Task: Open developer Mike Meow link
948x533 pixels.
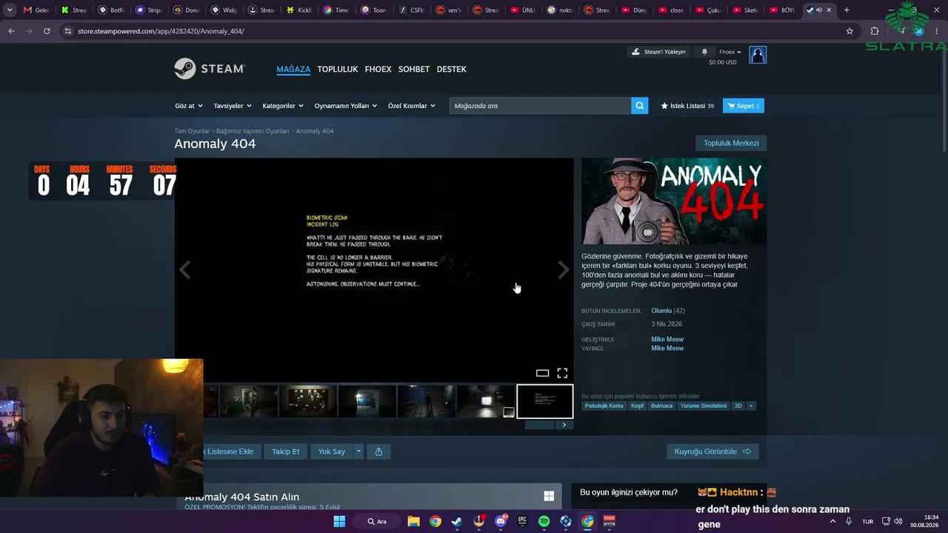Action: pos(667,339)
